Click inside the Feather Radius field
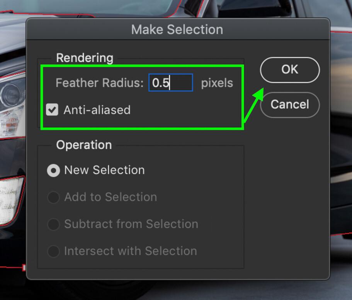This screenshot has width=352, height=300. point(170,83)
